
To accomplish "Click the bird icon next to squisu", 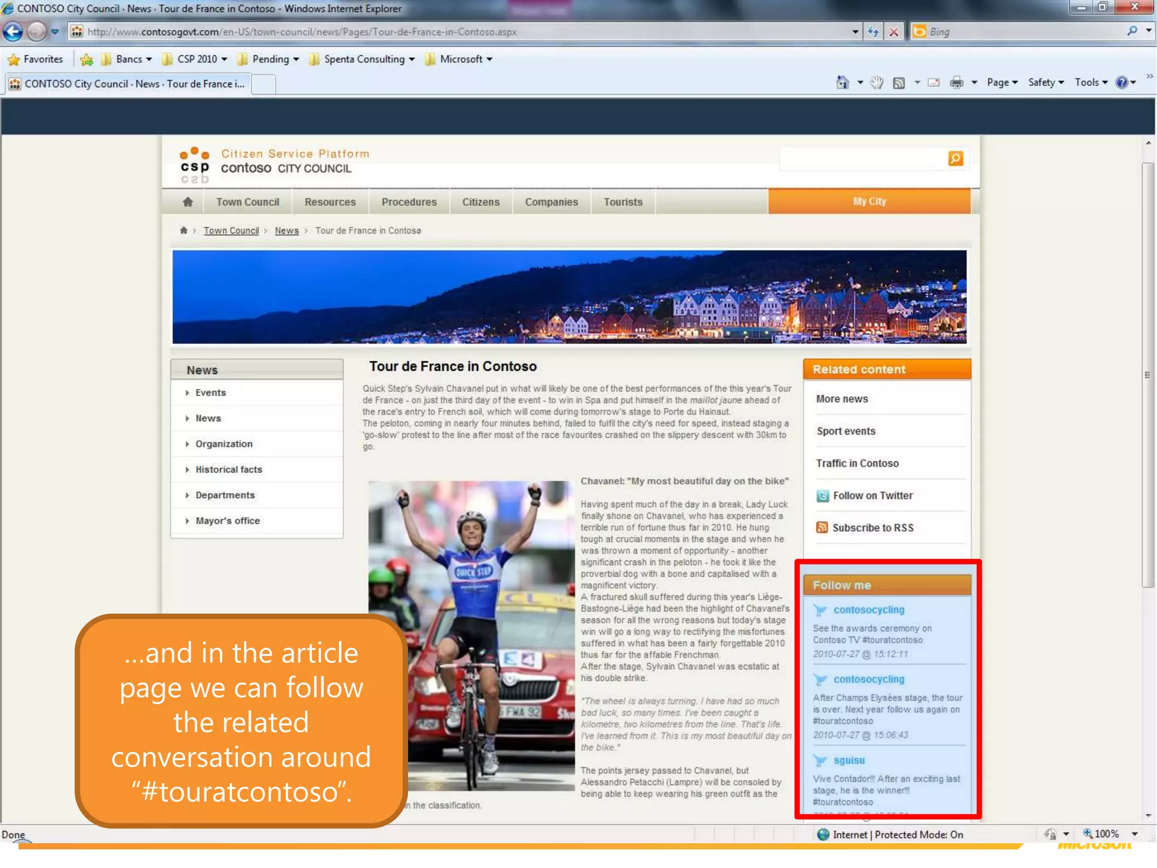I will [x=820, y=761].
